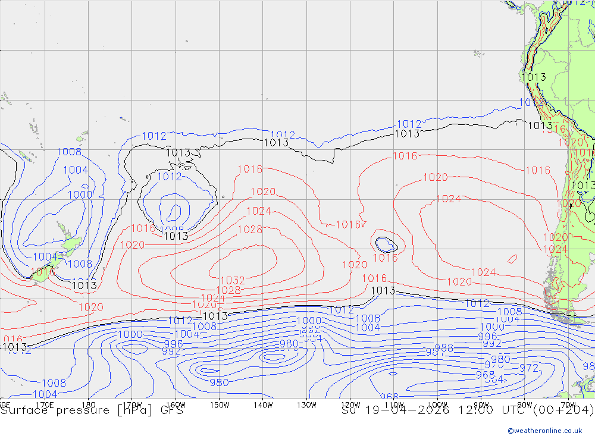Click the 1028 label directly below 1032
This screenshot has width=595, height=436.
coord(228,290)
